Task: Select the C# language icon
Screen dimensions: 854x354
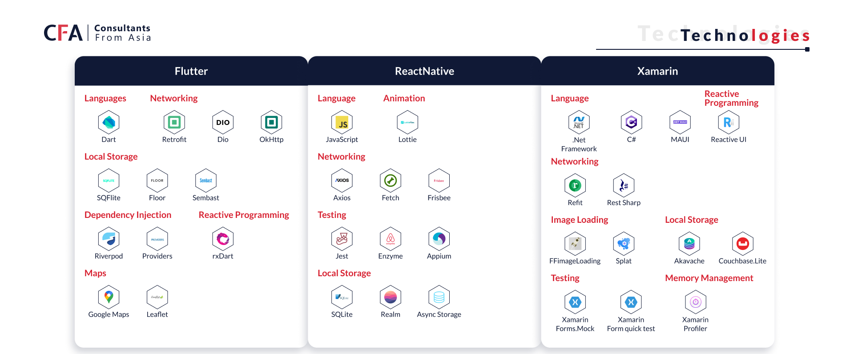Action: [x=631, y=122]
